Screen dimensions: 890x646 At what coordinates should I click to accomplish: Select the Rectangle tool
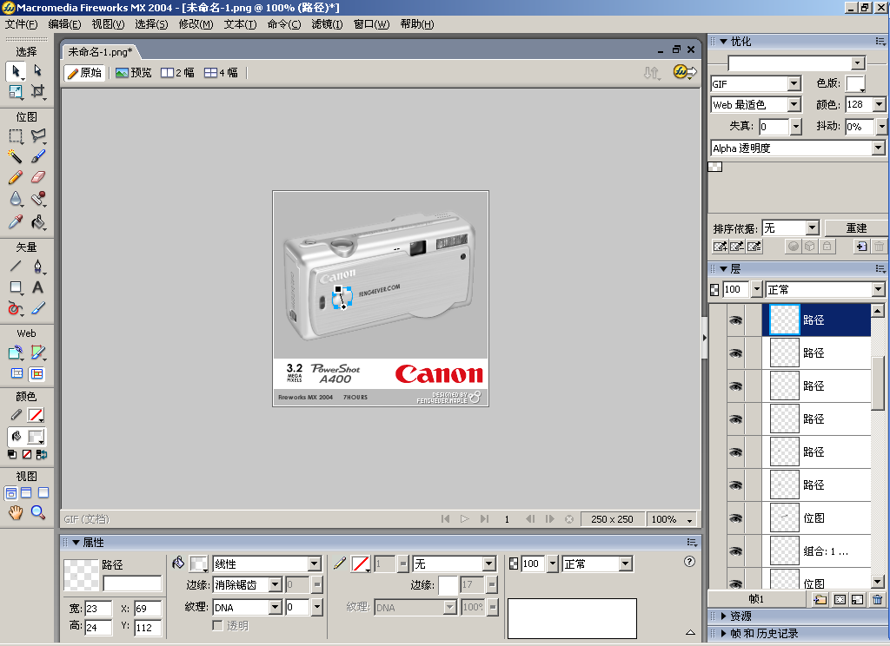(x=16, y=287)
